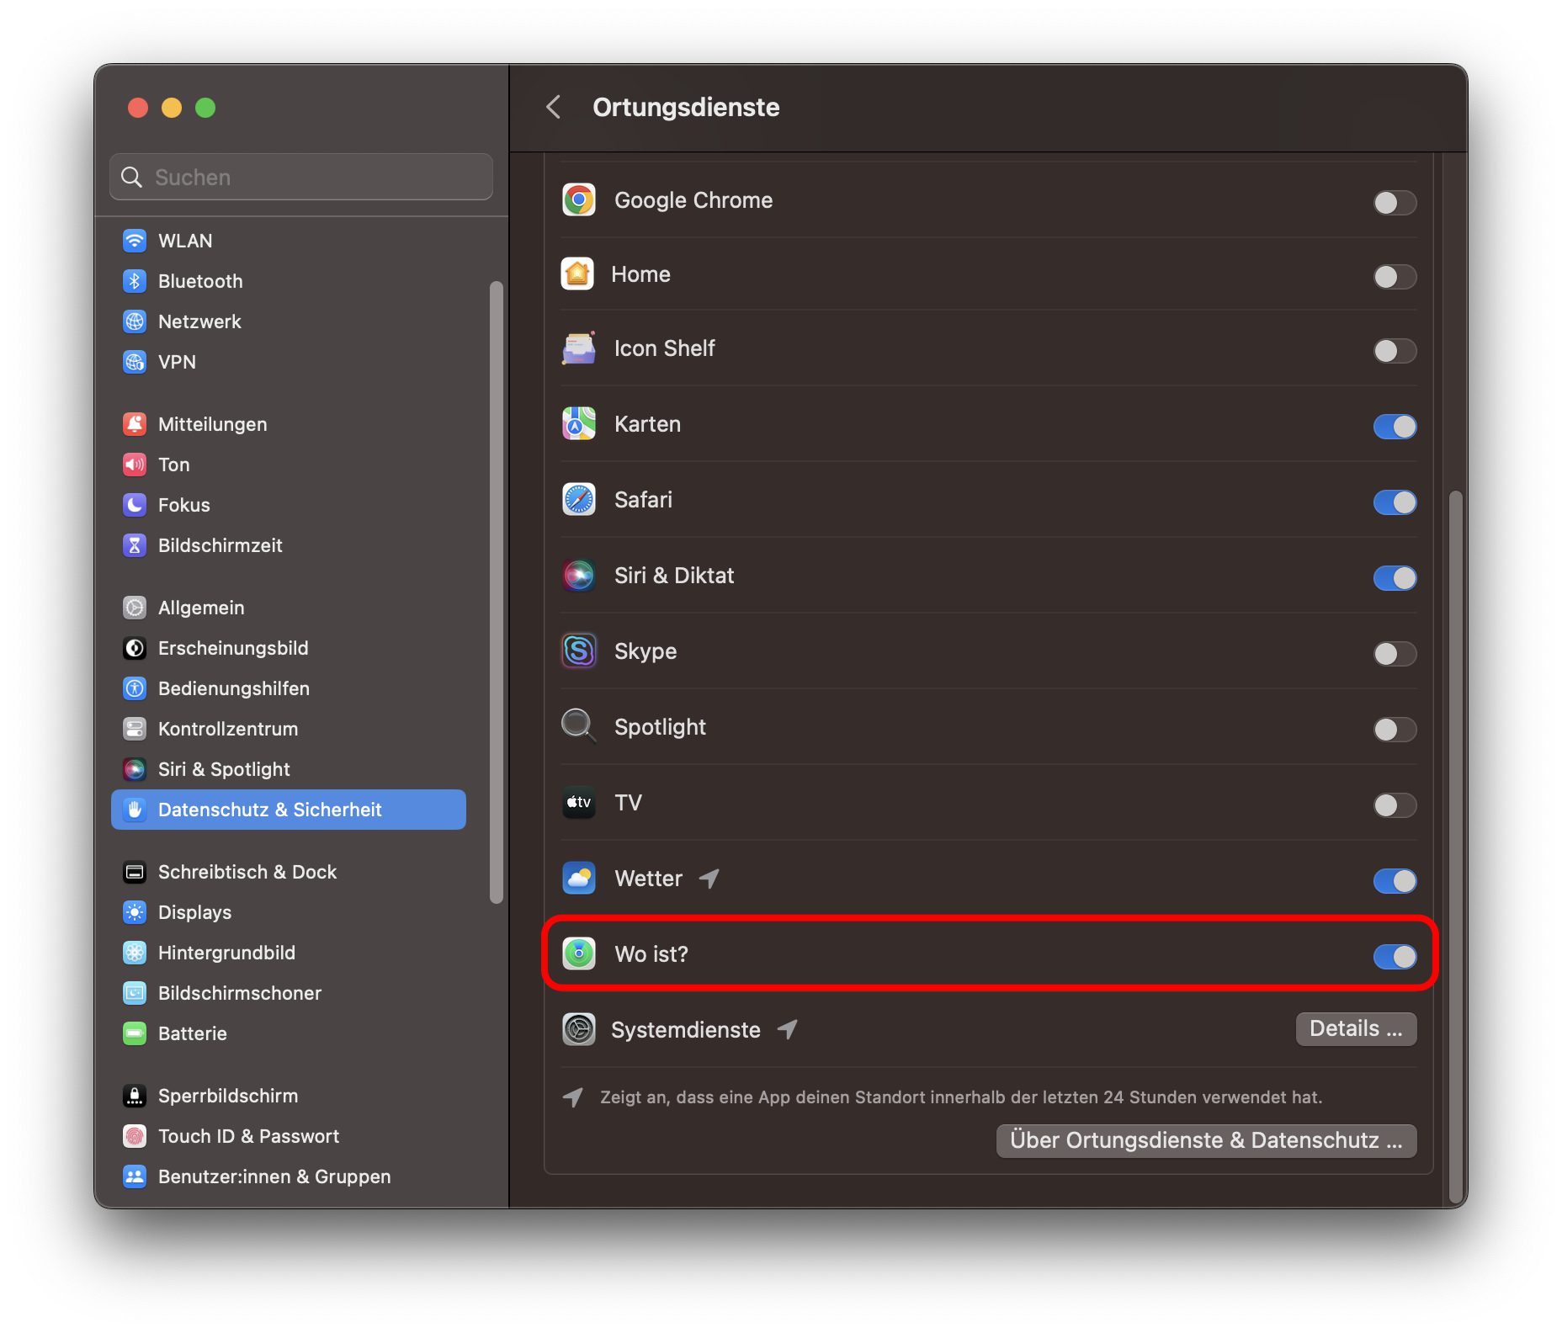Click the WLAN wifi icon in sidebar
The height and width of the screenshot is (1333, 1562).
coord(135,241)
